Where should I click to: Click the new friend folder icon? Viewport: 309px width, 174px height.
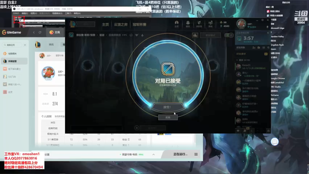(259, 48)
